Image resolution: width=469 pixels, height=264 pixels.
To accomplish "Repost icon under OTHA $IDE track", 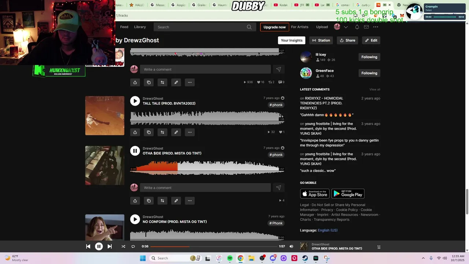I will click(162, 201).
